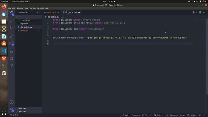This screenshot has height=117, width=208.
Task: Select the 3.8.10 myvenv interpreter
Action: [175, 115]
